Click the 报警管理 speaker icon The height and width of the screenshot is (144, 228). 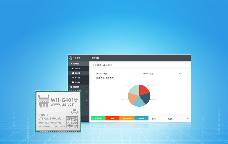71,87
